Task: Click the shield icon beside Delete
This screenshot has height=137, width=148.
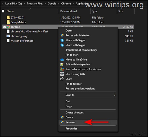Action: (62, 117)
